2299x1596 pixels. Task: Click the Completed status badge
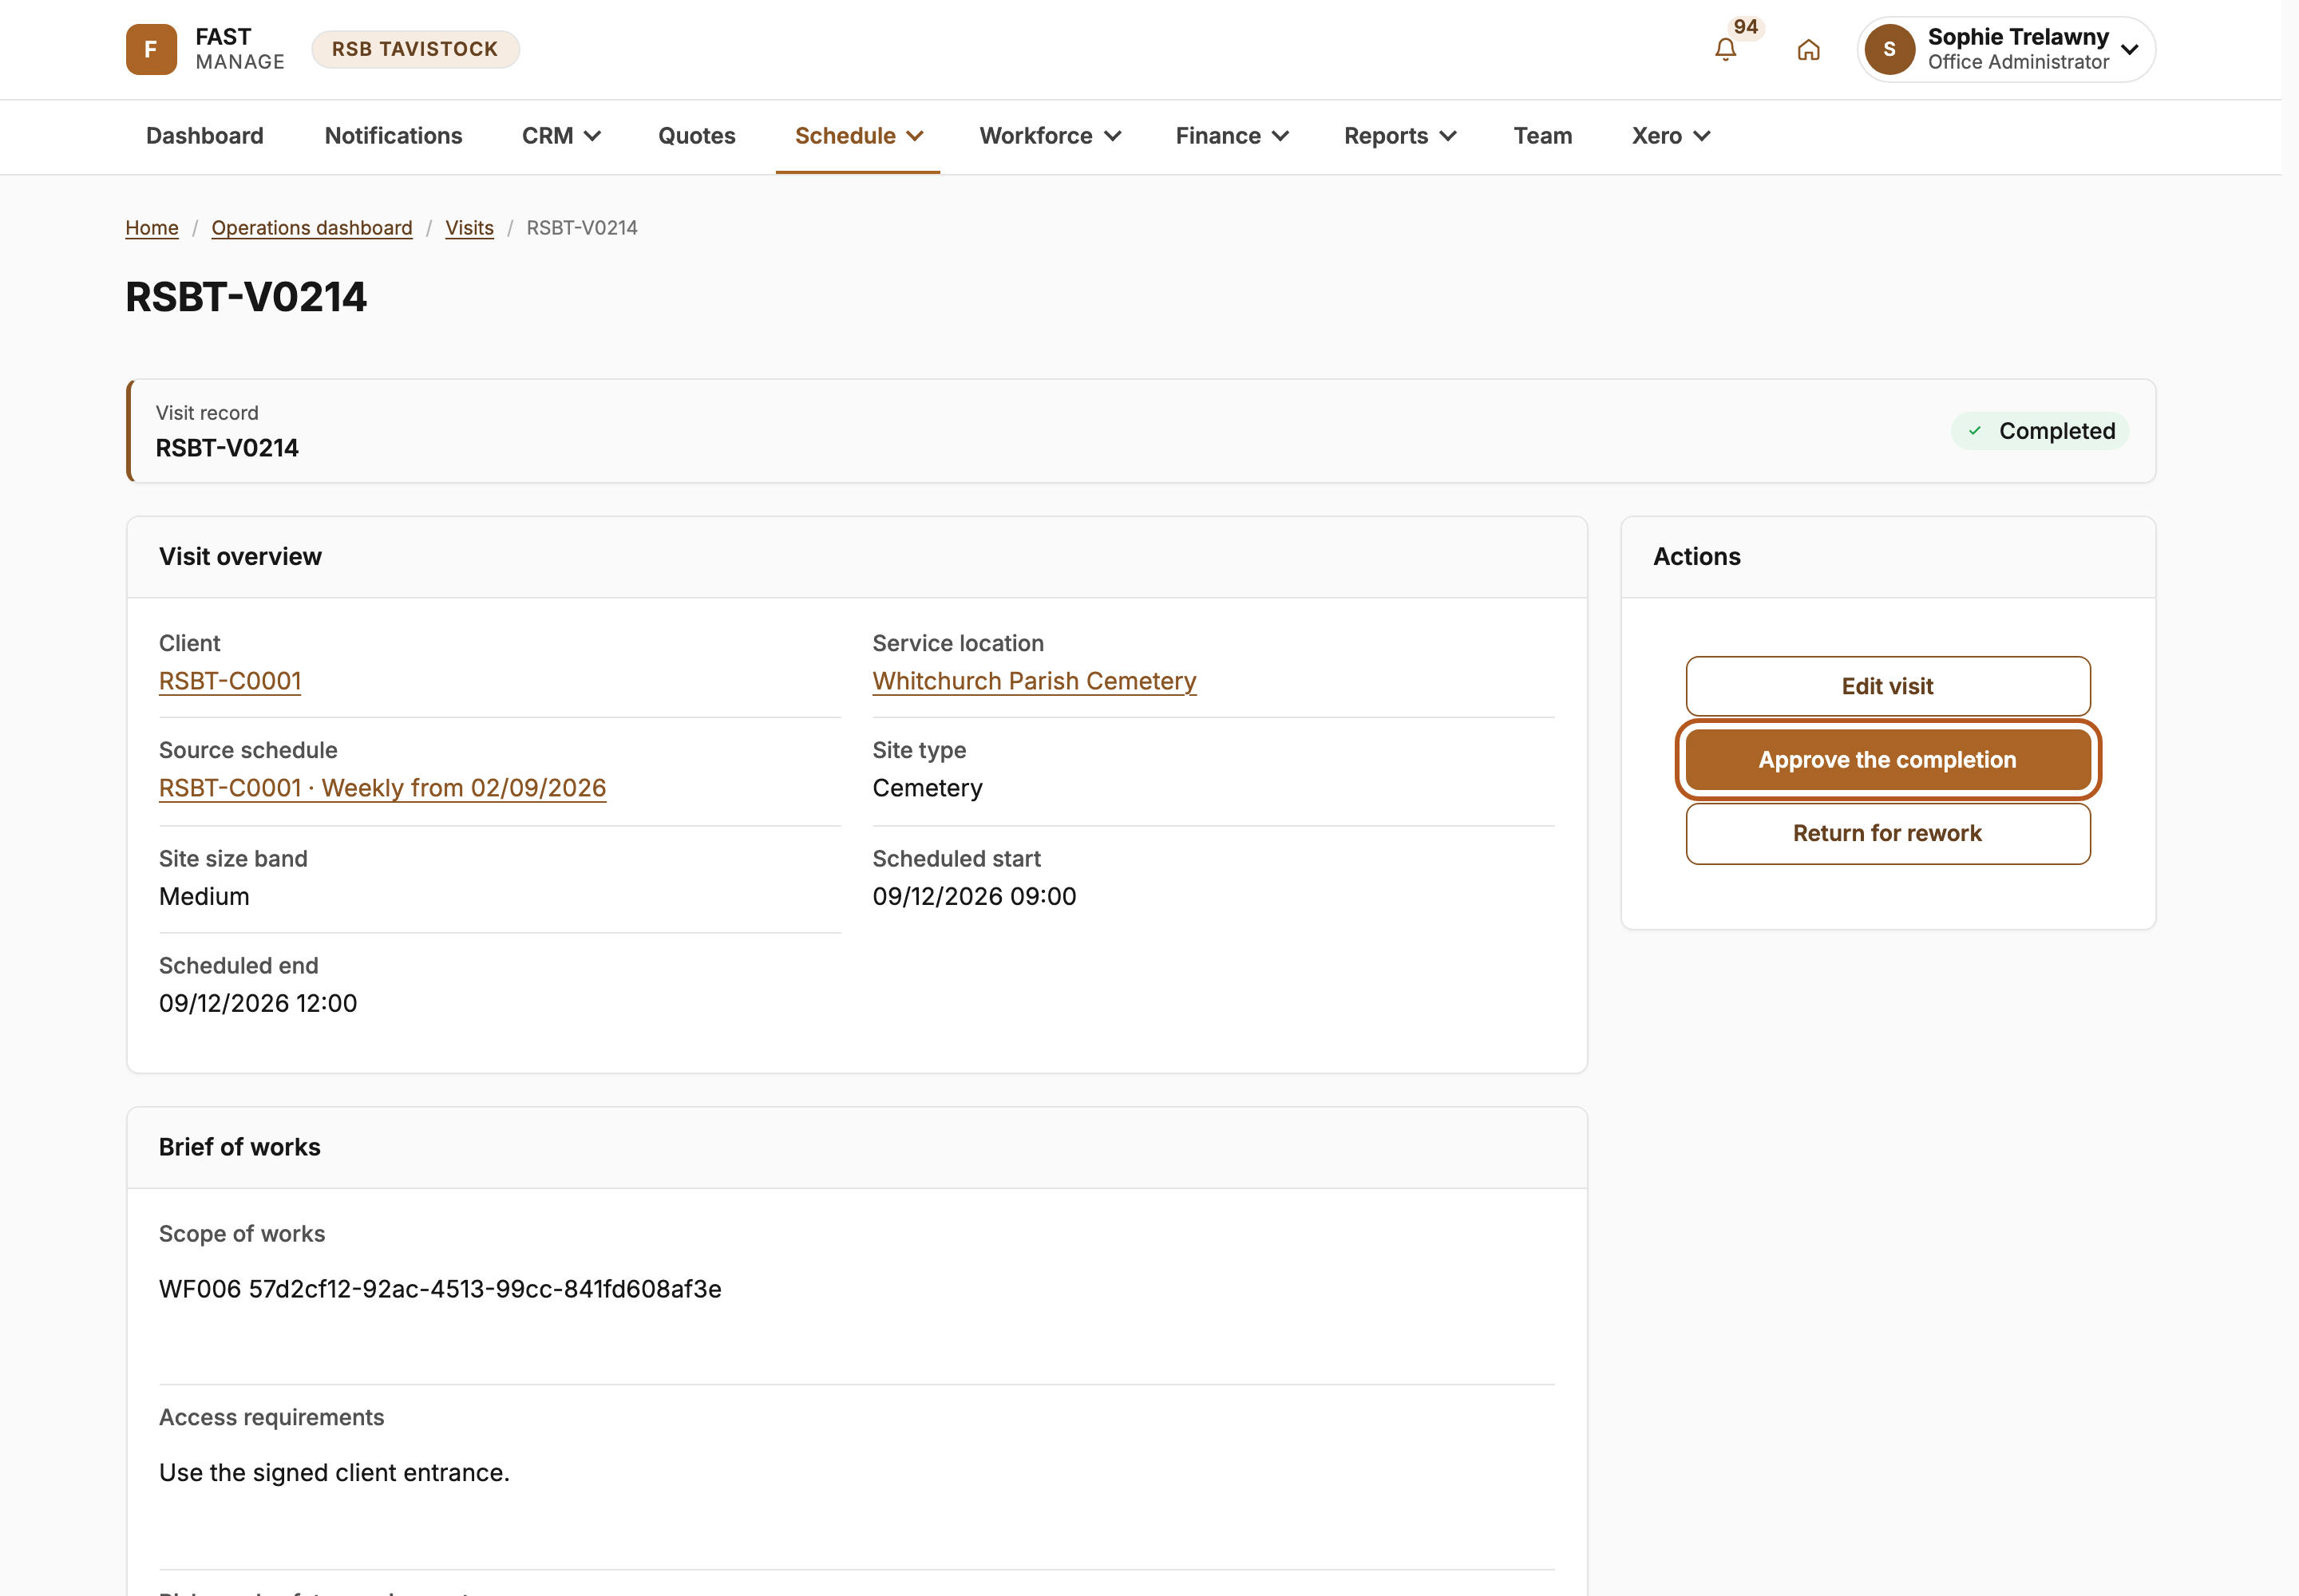point(2040,431)
